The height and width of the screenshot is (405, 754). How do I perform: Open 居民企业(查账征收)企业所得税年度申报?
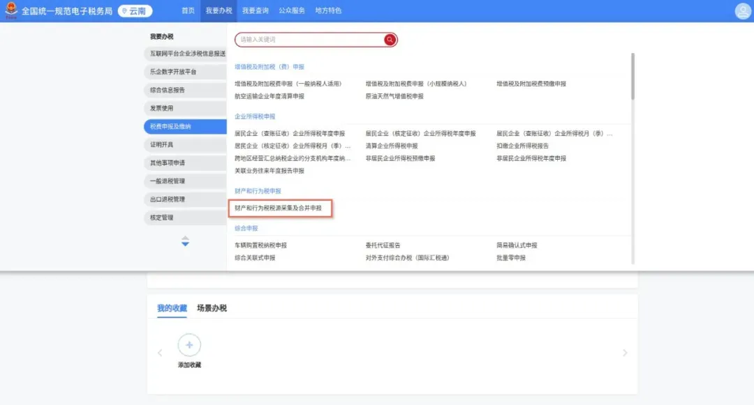[290, 133]
